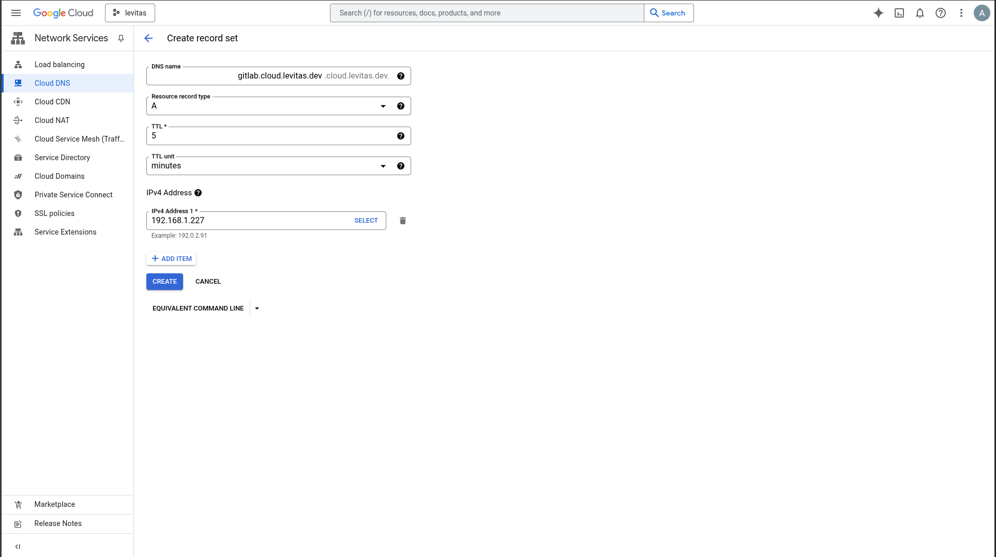The image size is (996, 557).
Task: Open Service Directory in sidebar
Action: click(x=68, y=158)
